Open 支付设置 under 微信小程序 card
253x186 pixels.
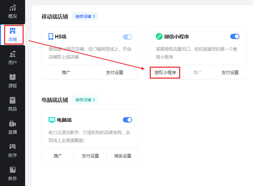point(230,72)
